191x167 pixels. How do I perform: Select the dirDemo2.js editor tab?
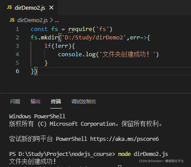(29, 8)
